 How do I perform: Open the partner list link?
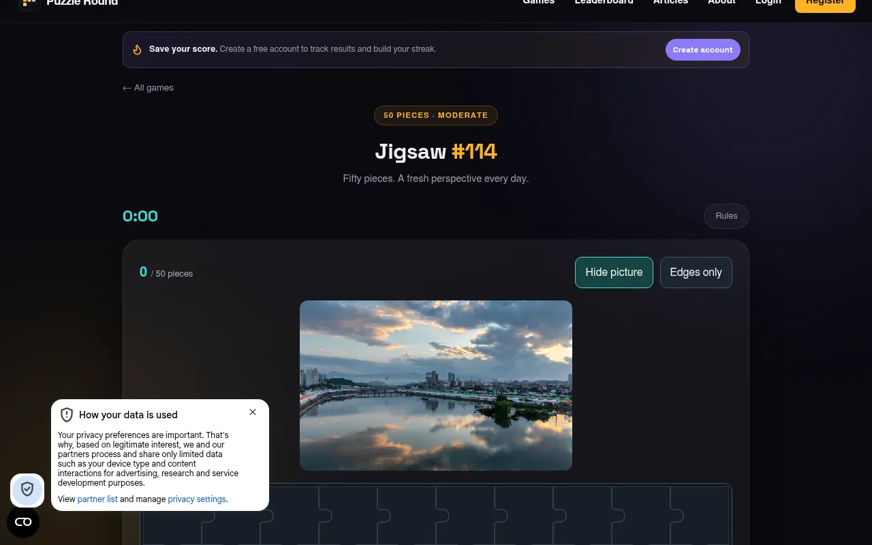click(x=97, y=499)
